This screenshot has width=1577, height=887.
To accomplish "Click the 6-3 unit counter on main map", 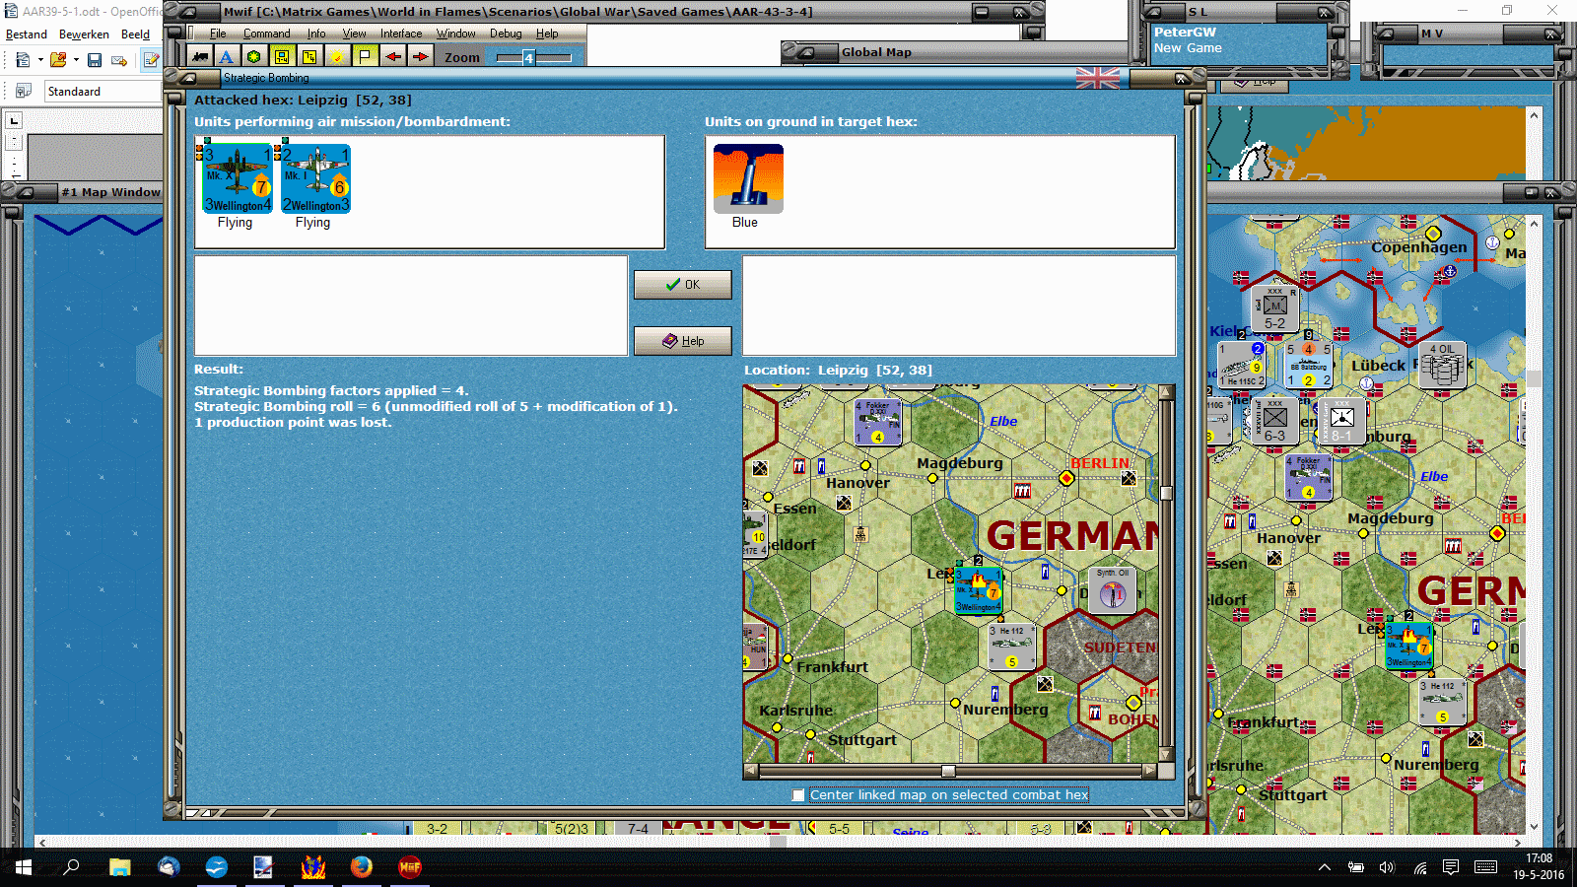I will 1274,421.
